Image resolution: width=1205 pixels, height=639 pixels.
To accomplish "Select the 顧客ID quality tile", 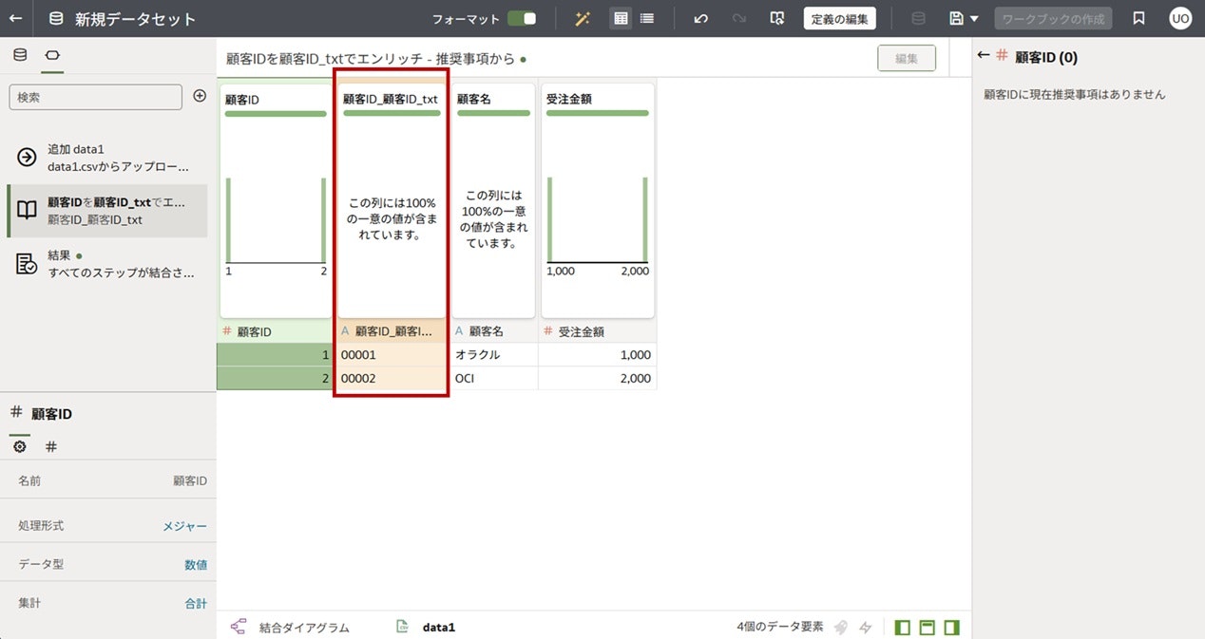I will tap(276, 200).
